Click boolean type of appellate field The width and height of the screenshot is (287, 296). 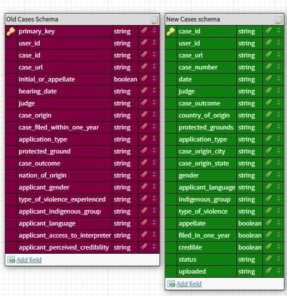(x=250, y=223)
